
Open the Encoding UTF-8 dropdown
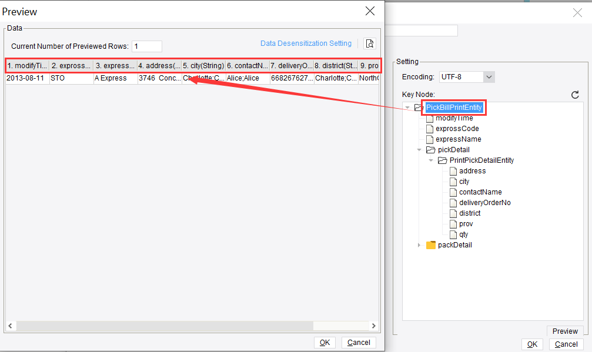[489, 76]
